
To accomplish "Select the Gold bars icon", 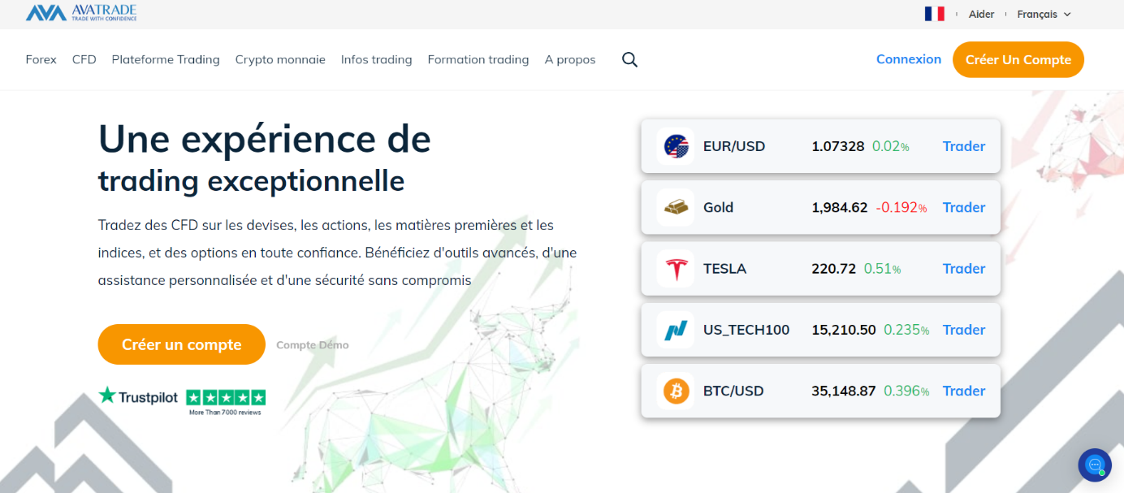I will tap(674, 207).
